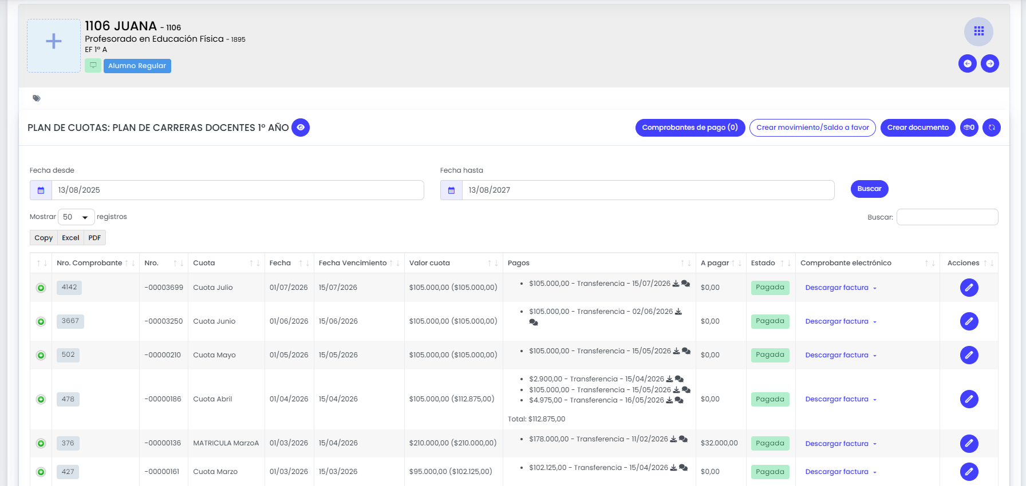Click the tags icon below header
Image resolution: width=1026 pixels, height=486 pixels.
pos(37,98)
